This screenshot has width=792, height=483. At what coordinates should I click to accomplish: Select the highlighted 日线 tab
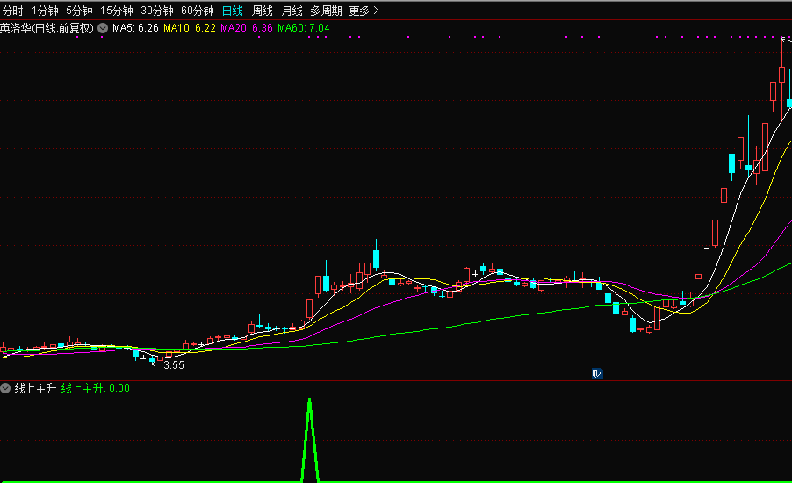tap(232, 11)
